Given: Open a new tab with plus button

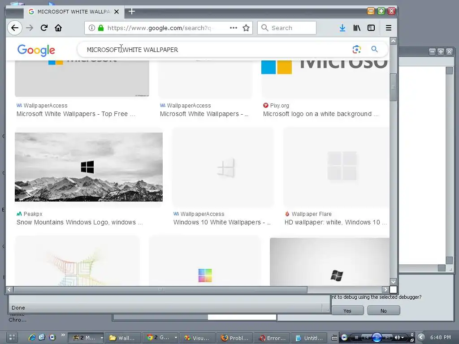Looking at the screenshot, I should coord(132,11).
